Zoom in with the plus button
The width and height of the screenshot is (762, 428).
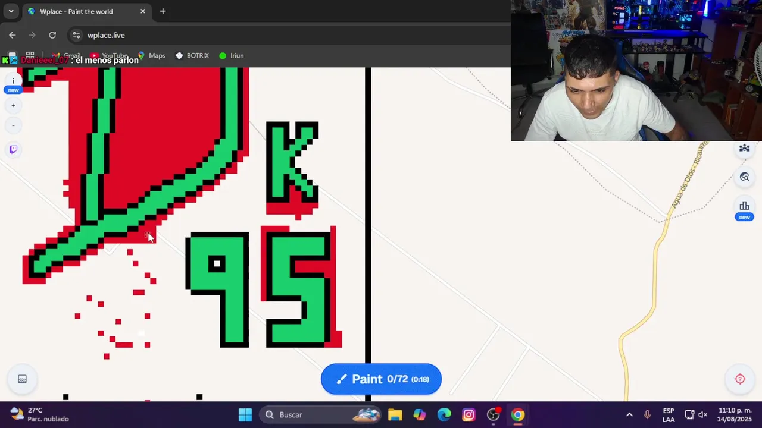[x=13, y=106]
